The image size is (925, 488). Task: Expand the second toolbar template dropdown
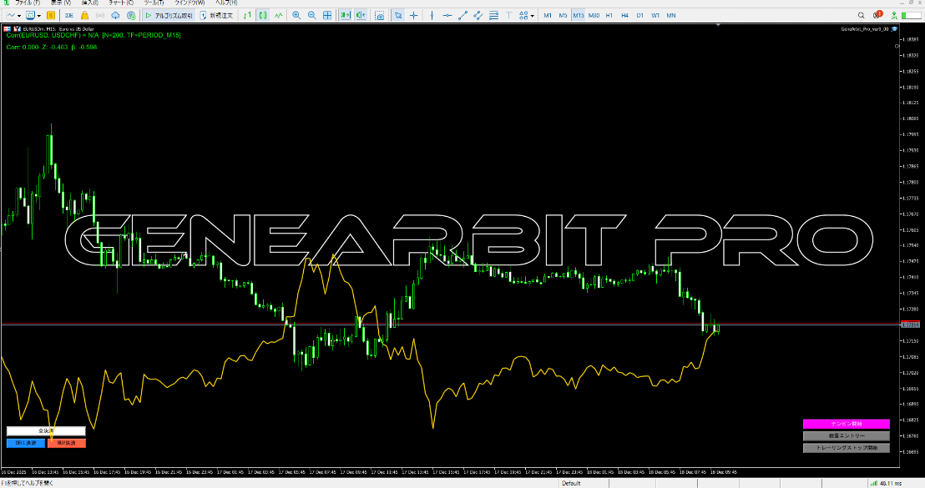41,15
